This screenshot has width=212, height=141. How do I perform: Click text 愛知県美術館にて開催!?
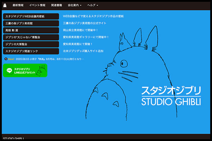(x=78, y=44)
